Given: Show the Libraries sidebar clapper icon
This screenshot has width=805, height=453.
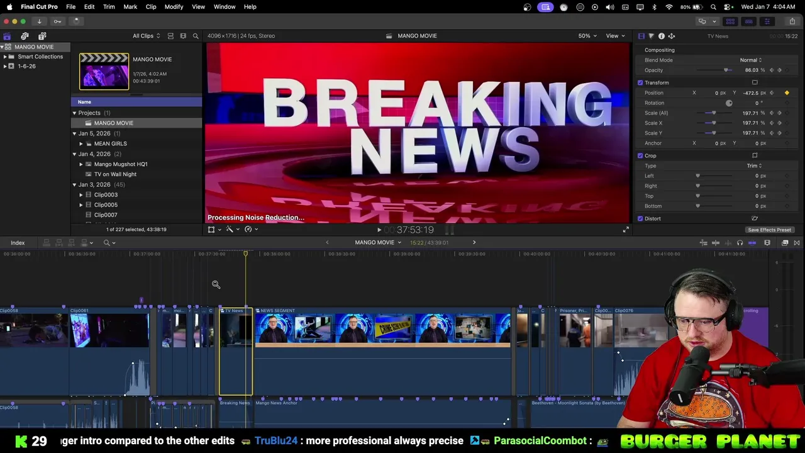Looking at the screenshot, I should point(7,36).
